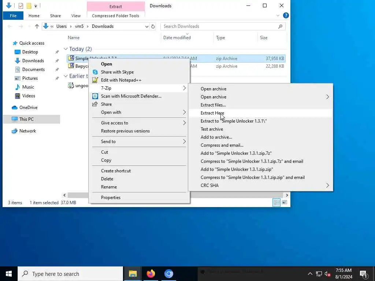Click the zip icon of the Вирус archive
Image resolution: width=375 pixels, height=281 pixels.
click(x=71, y=66)
